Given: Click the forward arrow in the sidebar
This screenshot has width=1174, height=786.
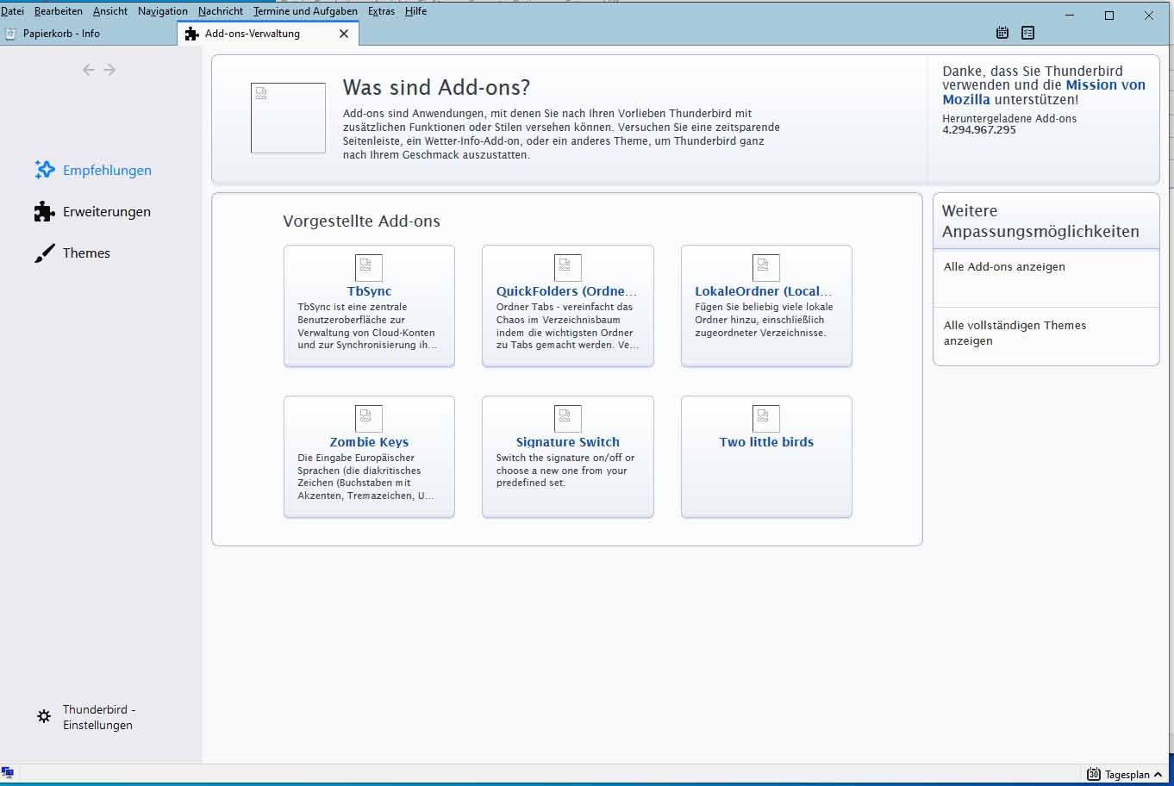Looking at the screenshot, I should (109, 70).
